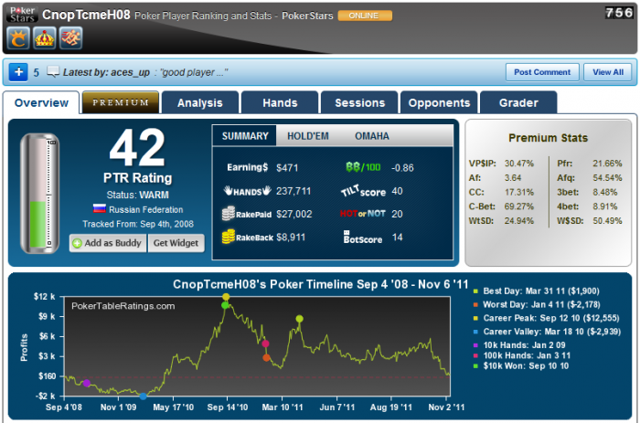
Task: Click the 3bet value 8.48%
Action: pos(605,192)
